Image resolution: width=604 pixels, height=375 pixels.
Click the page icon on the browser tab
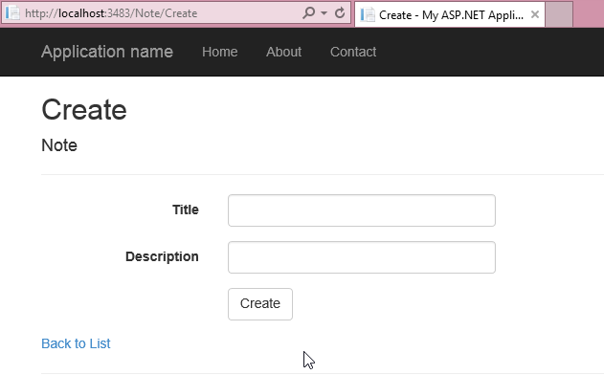pos(368,14)
